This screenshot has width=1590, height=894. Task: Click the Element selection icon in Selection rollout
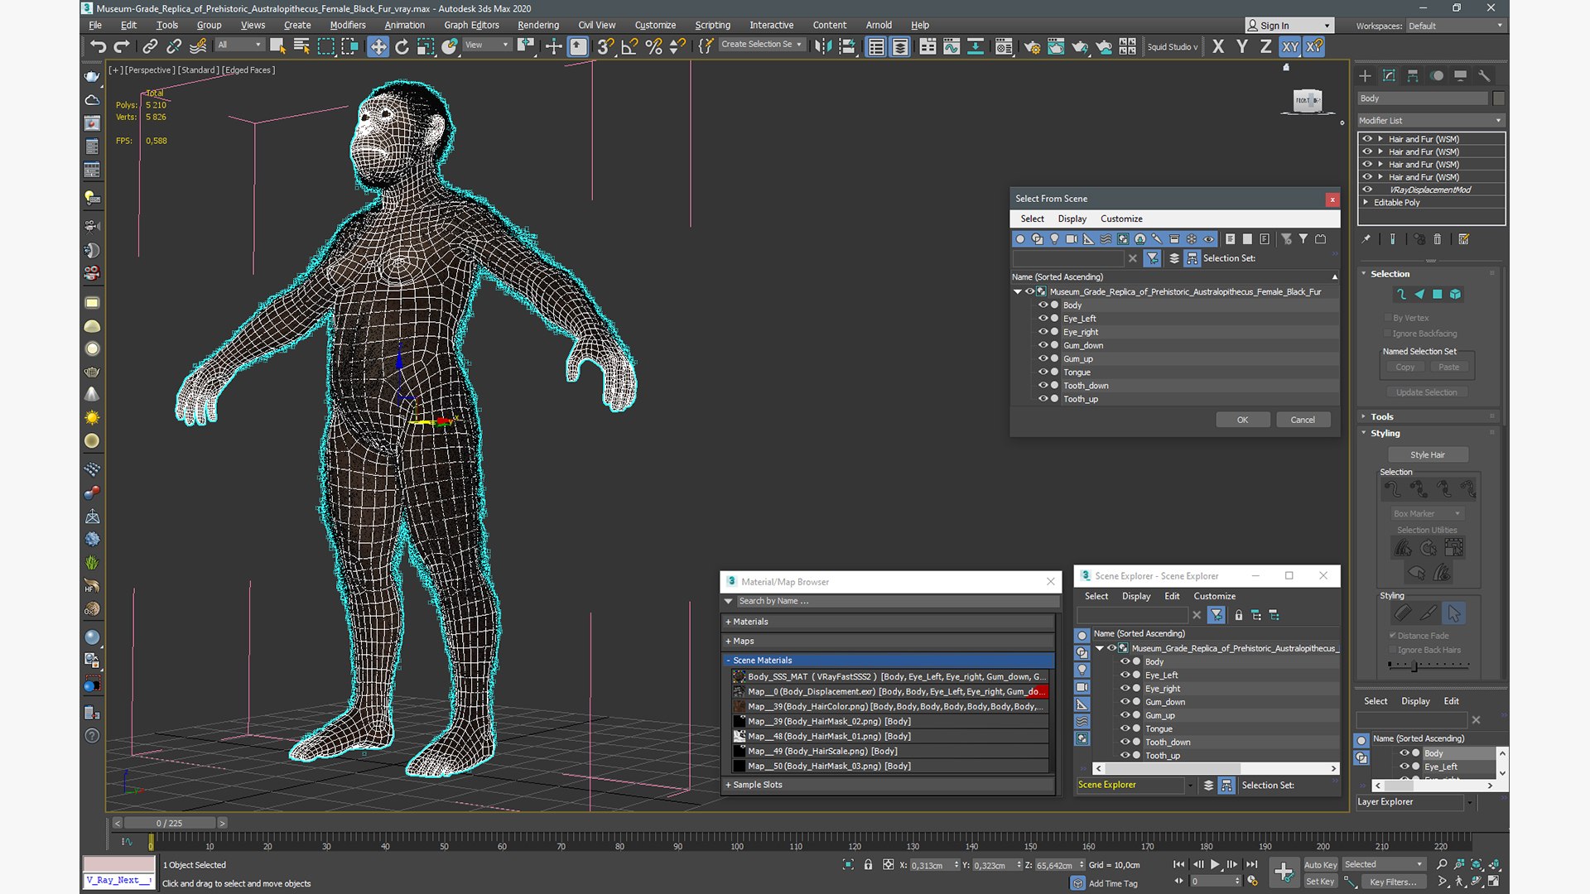pos(1456,294)
